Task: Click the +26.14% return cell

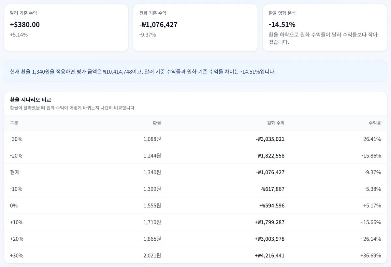Action: (x=370, y=239)
